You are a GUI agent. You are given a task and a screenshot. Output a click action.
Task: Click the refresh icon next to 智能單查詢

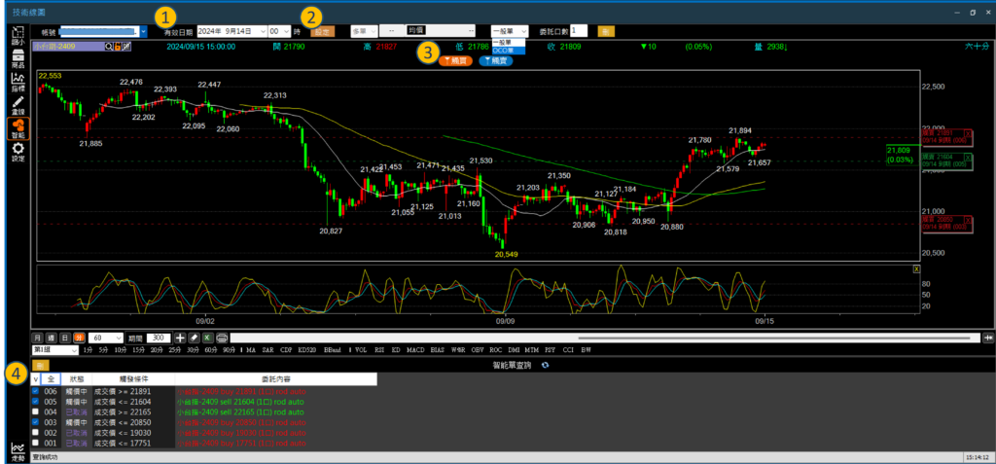point(545,366)
